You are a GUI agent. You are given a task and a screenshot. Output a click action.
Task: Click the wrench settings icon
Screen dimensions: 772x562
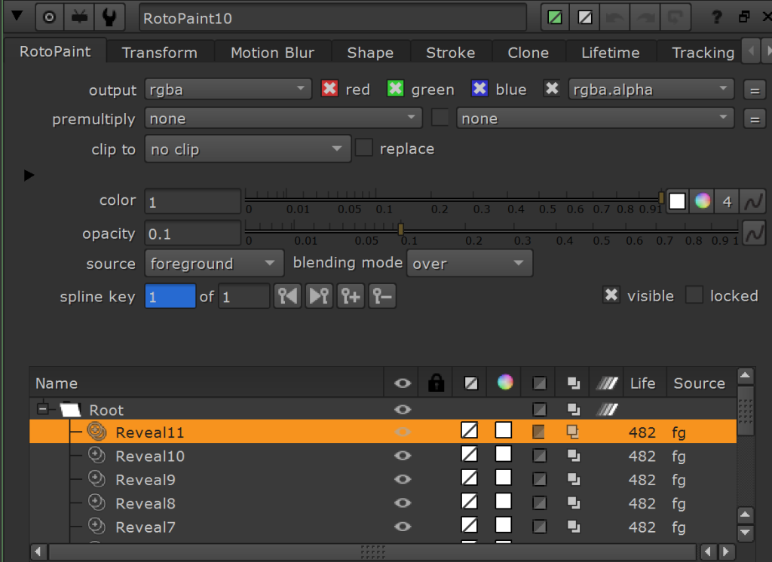pos(109,18)
